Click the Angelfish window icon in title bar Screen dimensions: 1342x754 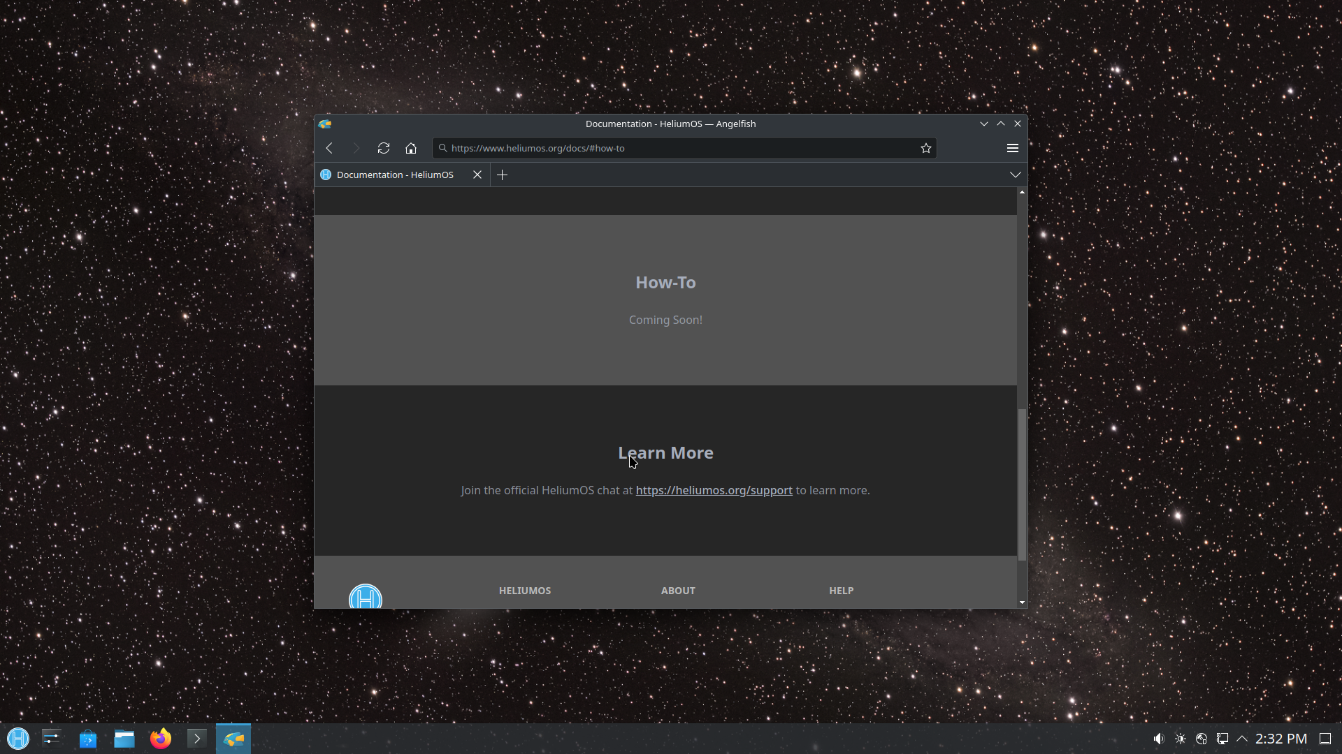click(325, 124)
